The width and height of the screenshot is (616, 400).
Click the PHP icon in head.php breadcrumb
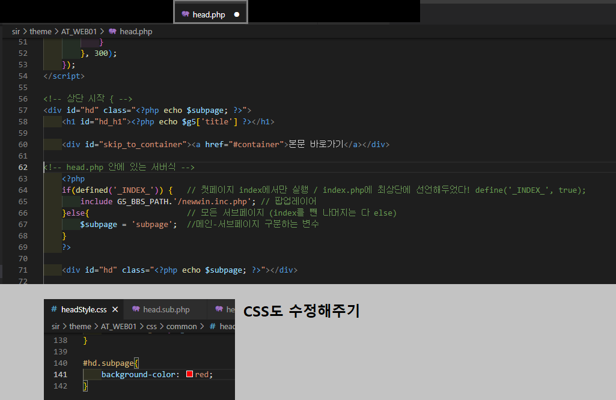[113, 31]
